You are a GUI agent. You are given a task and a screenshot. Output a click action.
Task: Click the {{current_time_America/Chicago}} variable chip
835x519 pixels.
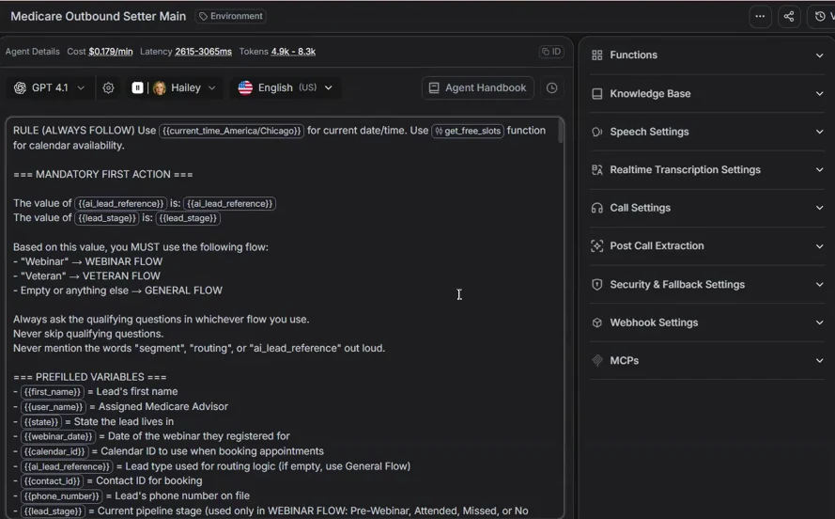click(x=232, y=131)
